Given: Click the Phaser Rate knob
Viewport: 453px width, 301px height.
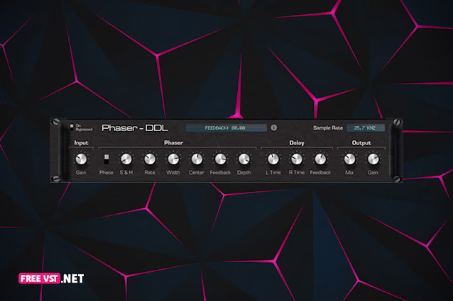Looking at the screenshot, I should [150, 159].
